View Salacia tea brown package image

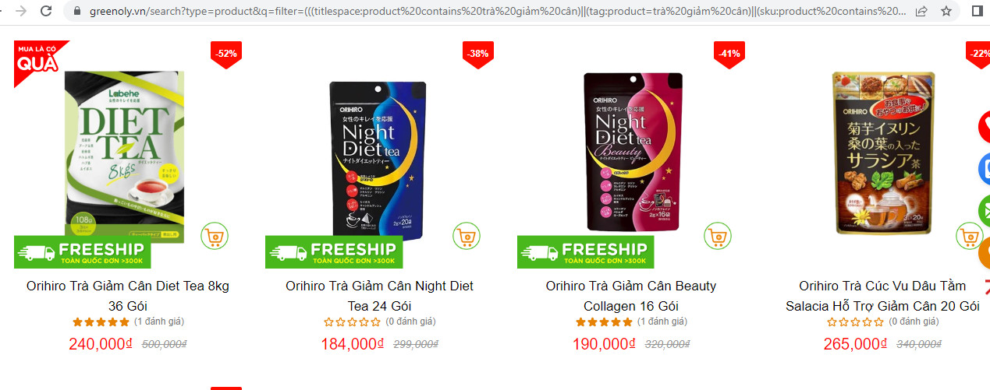(x=883, y=153)
